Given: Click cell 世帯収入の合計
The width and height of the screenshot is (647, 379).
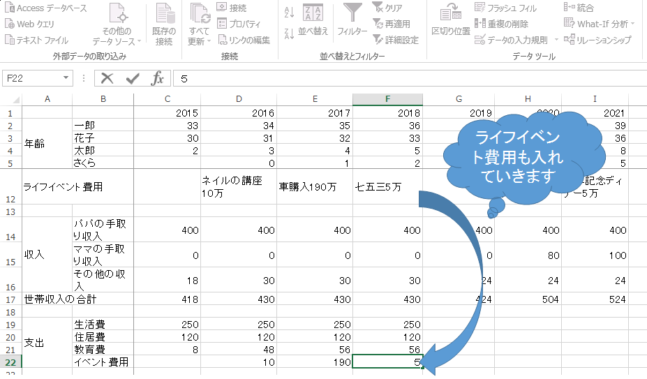Looking at the screenshot, I should (x=77, y=299).
